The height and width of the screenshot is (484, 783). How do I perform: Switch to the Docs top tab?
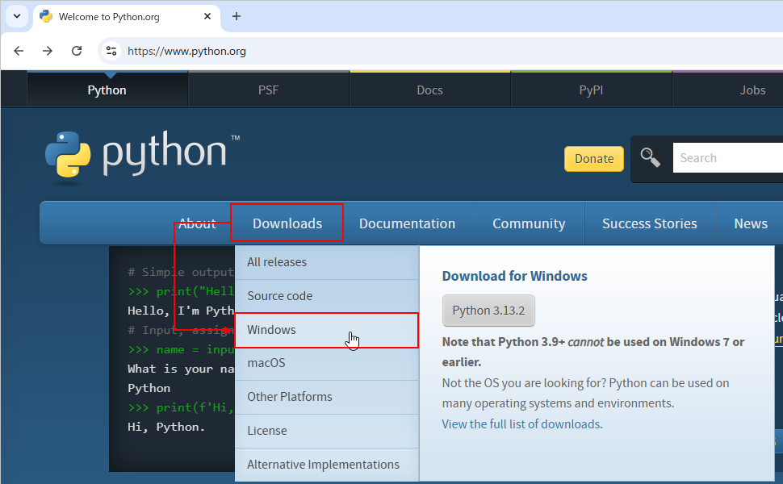tap(429, 90)
